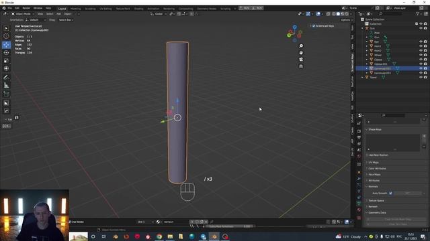The image size is (430, 241).
Task: Click the properties editor search field
Action: [393, 115]
